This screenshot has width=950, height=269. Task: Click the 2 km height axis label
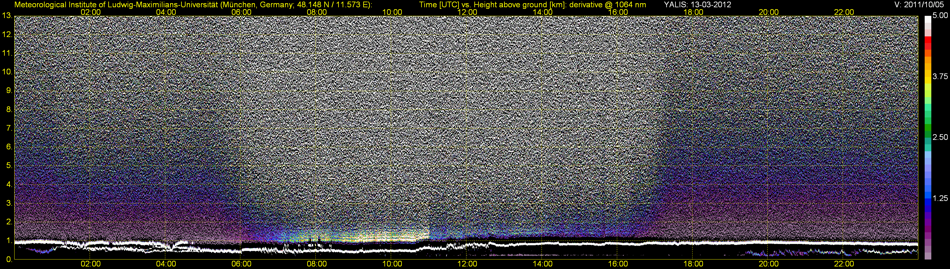(9, 222)
